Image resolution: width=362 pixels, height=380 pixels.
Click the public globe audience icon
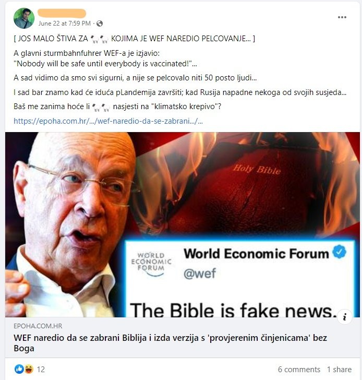[100, 23]
